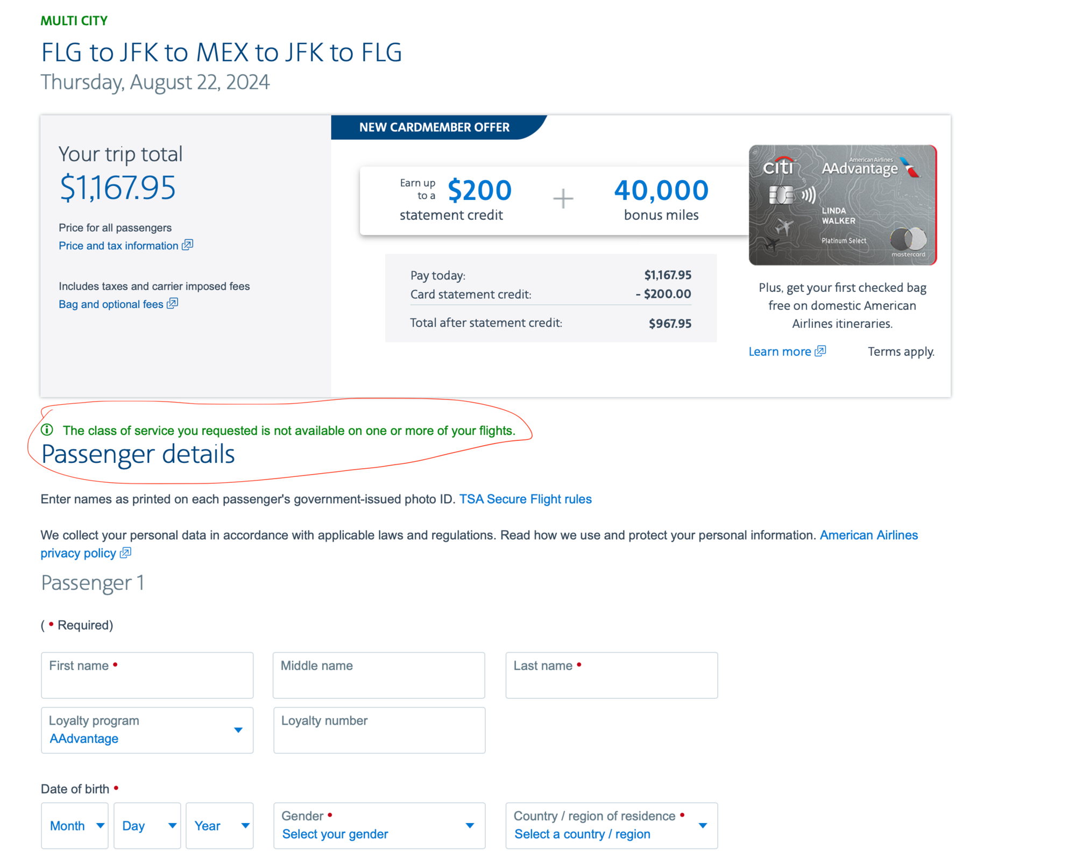Click the external-link icon after Learn more
The image size is (1076, 851).
(820, 351)
